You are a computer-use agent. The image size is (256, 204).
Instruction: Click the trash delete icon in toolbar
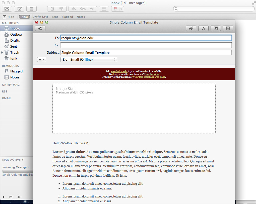click(x=52, y=9)
